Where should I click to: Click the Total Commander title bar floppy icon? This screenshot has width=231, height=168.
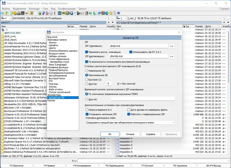tap(3, 3)
